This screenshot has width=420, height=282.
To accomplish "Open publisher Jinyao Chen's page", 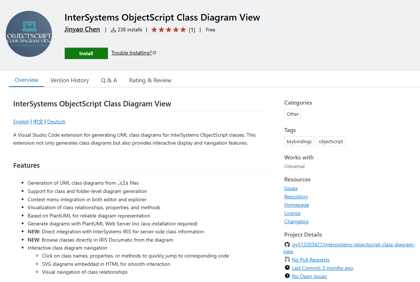I will point(82,29).
